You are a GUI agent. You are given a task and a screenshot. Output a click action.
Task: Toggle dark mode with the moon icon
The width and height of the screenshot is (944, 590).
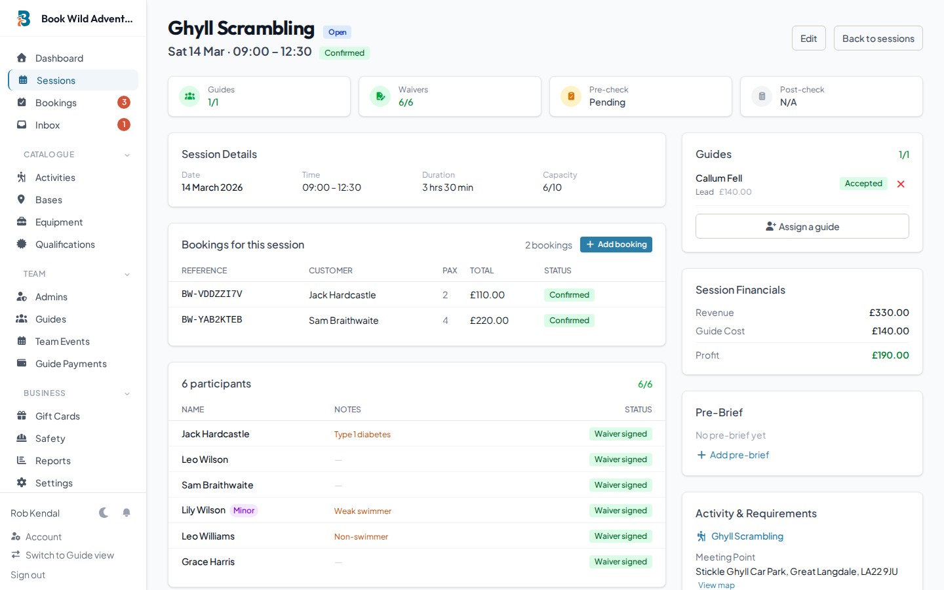click(x=104, y=513)
